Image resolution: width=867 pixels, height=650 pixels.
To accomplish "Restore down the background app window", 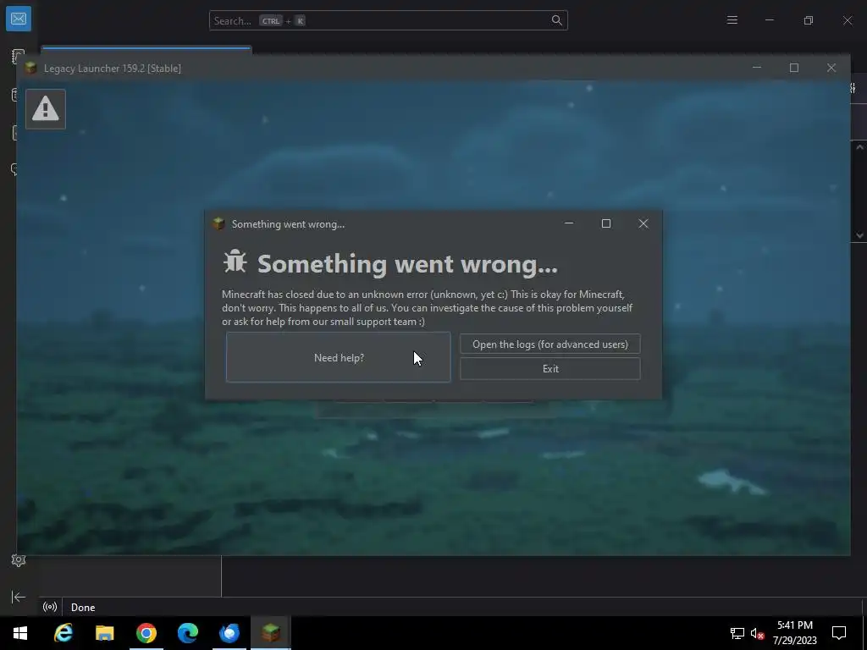I will tap(809, 20).
